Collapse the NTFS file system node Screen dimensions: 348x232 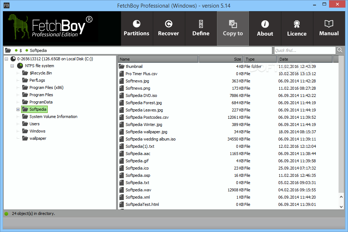[x=12, y=66]
